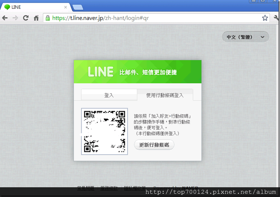The image size is (280, 197).
Task: View the green padlock security info
Action: [x=48, y=18]
